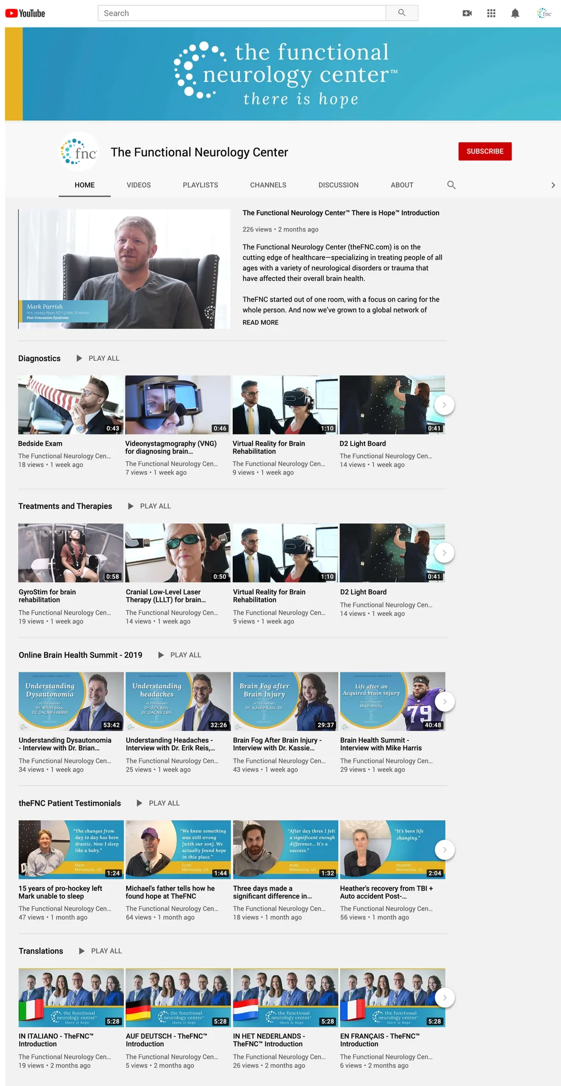Open title 'Three days made a significant difference'
The image size is (561, 1086).
pos(272,892)
